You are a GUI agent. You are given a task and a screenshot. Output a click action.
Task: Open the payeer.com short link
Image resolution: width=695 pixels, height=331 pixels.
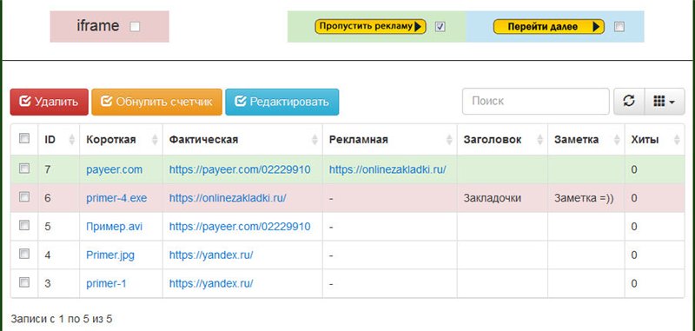[115, 169]
